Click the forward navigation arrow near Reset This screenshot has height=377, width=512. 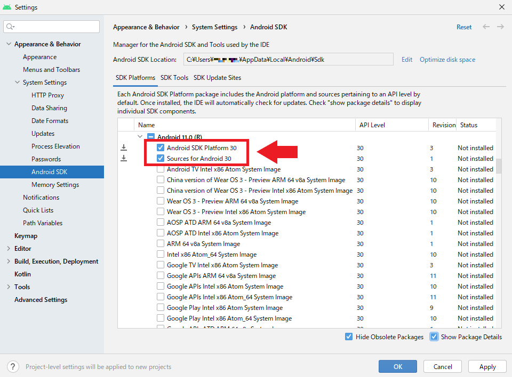(500, 27)
